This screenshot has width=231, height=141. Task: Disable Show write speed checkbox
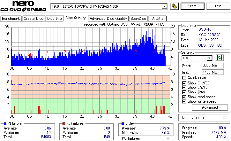click(184, 101)
